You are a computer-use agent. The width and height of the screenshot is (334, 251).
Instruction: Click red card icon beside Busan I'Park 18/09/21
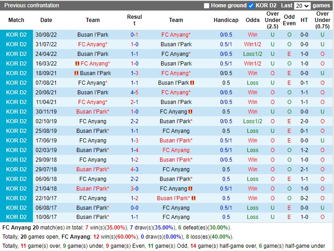tap(76, 73)
